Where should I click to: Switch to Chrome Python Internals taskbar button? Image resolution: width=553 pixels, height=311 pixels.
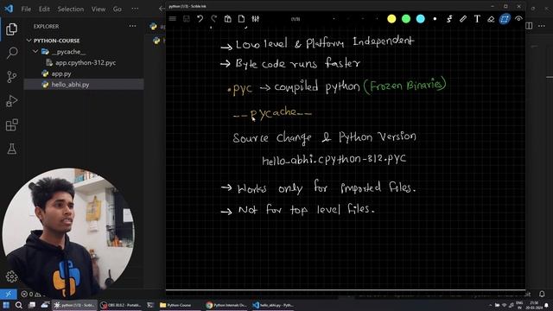[226, 305]
